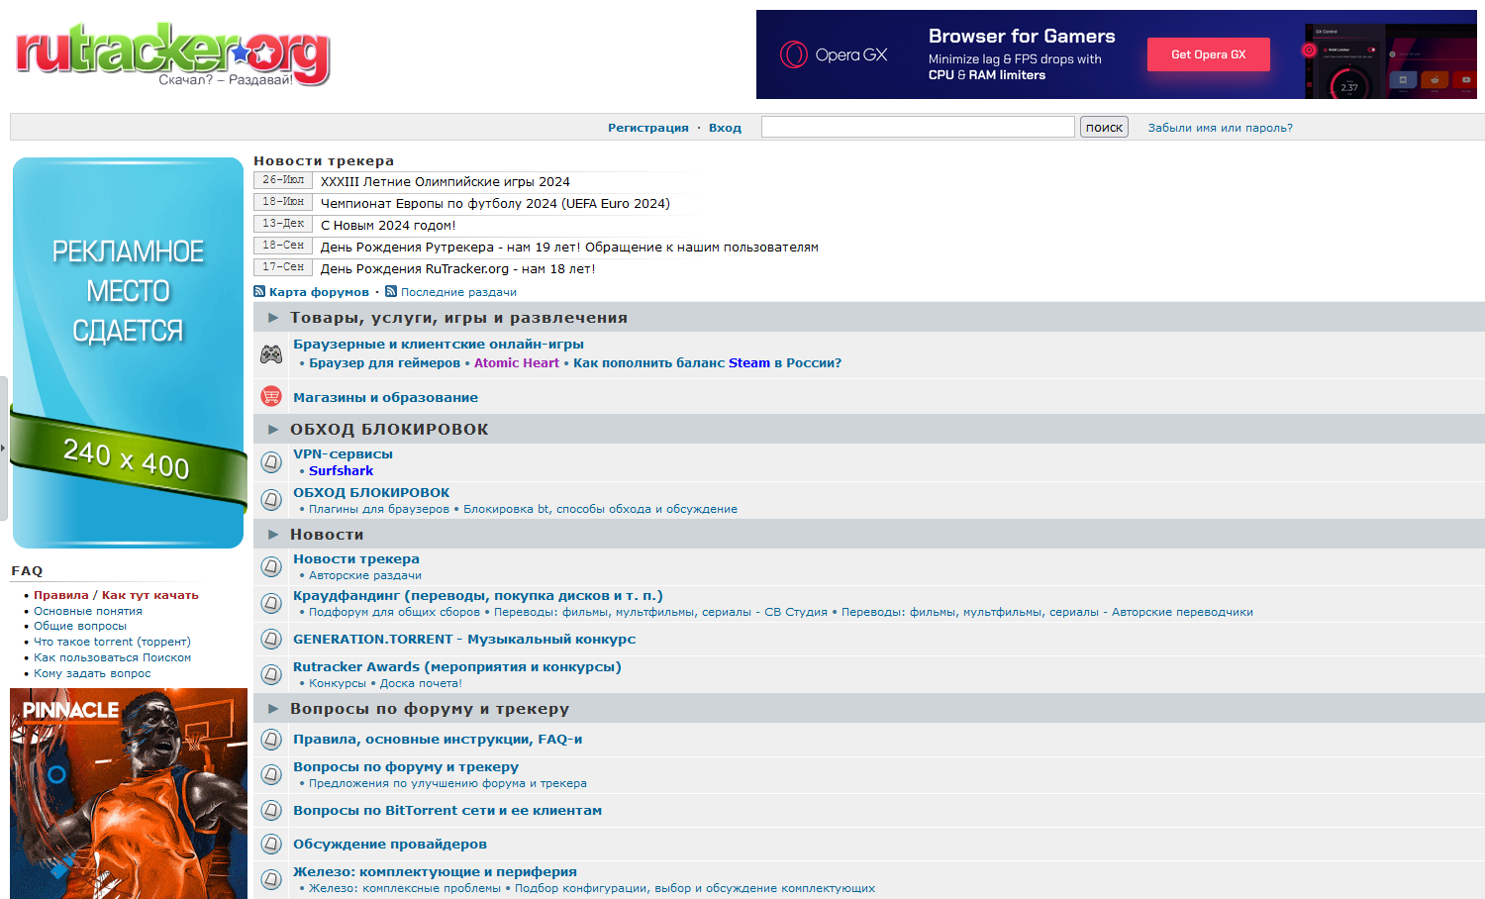This screenshot has width=1485, height=899.
Task: Click the forum icon beside Новости трекера forum
Action: pos(271,566)
